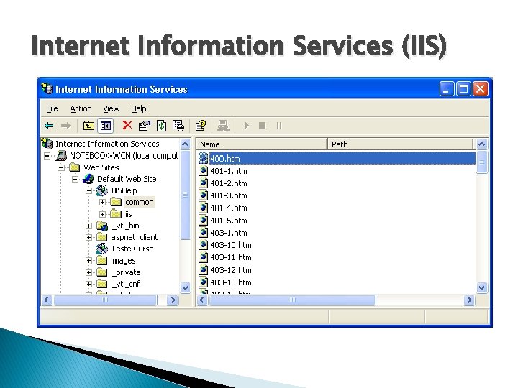Click the tree pane scroll down arrow
518x388 pixels.
(186, 287)
